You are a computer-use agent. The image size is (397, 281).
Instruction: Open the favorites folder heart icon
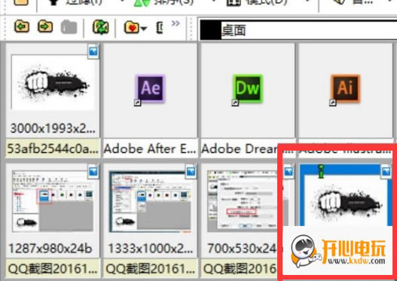coord(132,27)
